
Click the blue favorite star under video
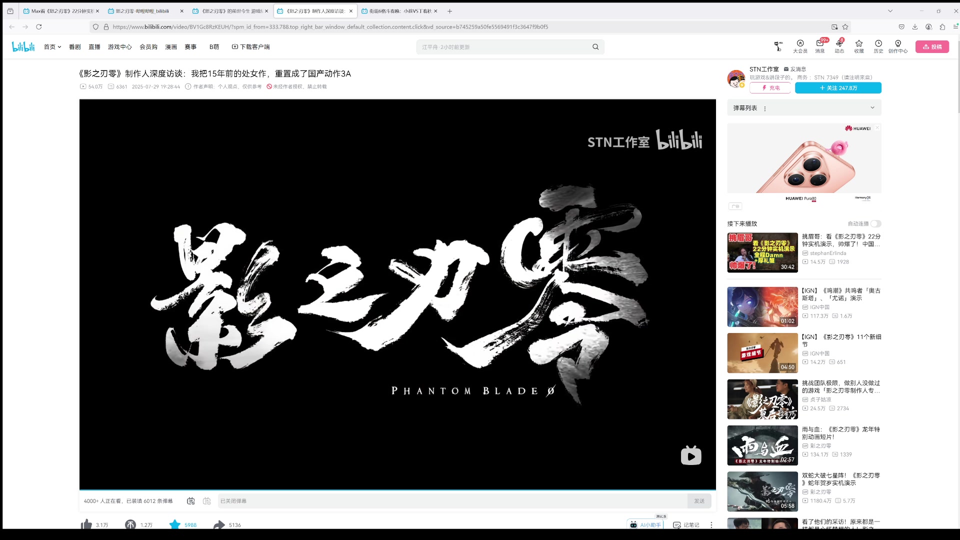174,524
